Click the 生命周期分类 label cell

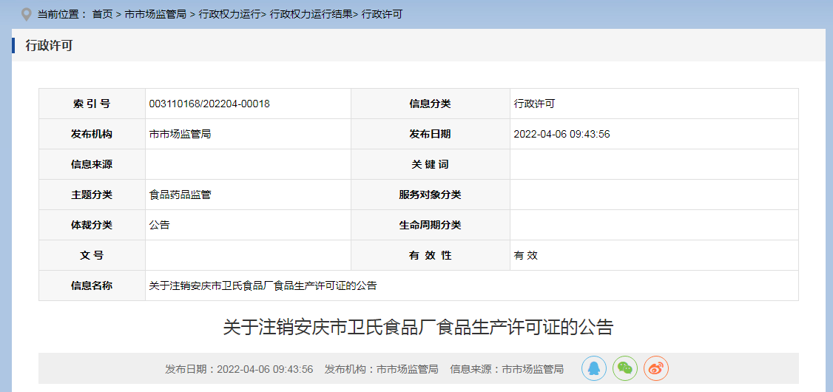click(x=431, y=225)
